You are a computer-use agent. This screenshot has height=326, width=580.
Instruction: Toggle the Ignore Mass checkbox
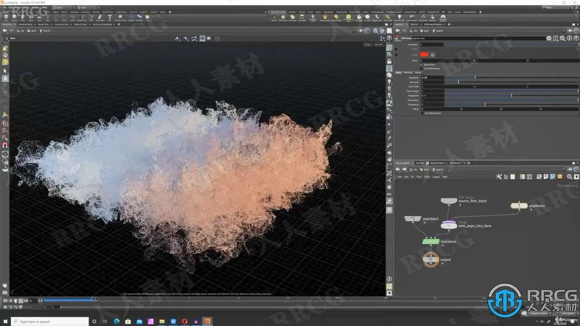421,65
